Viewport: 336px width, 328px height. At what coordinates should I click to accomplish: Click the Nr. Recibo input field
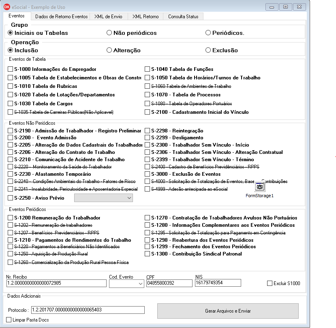coord(56,283)
